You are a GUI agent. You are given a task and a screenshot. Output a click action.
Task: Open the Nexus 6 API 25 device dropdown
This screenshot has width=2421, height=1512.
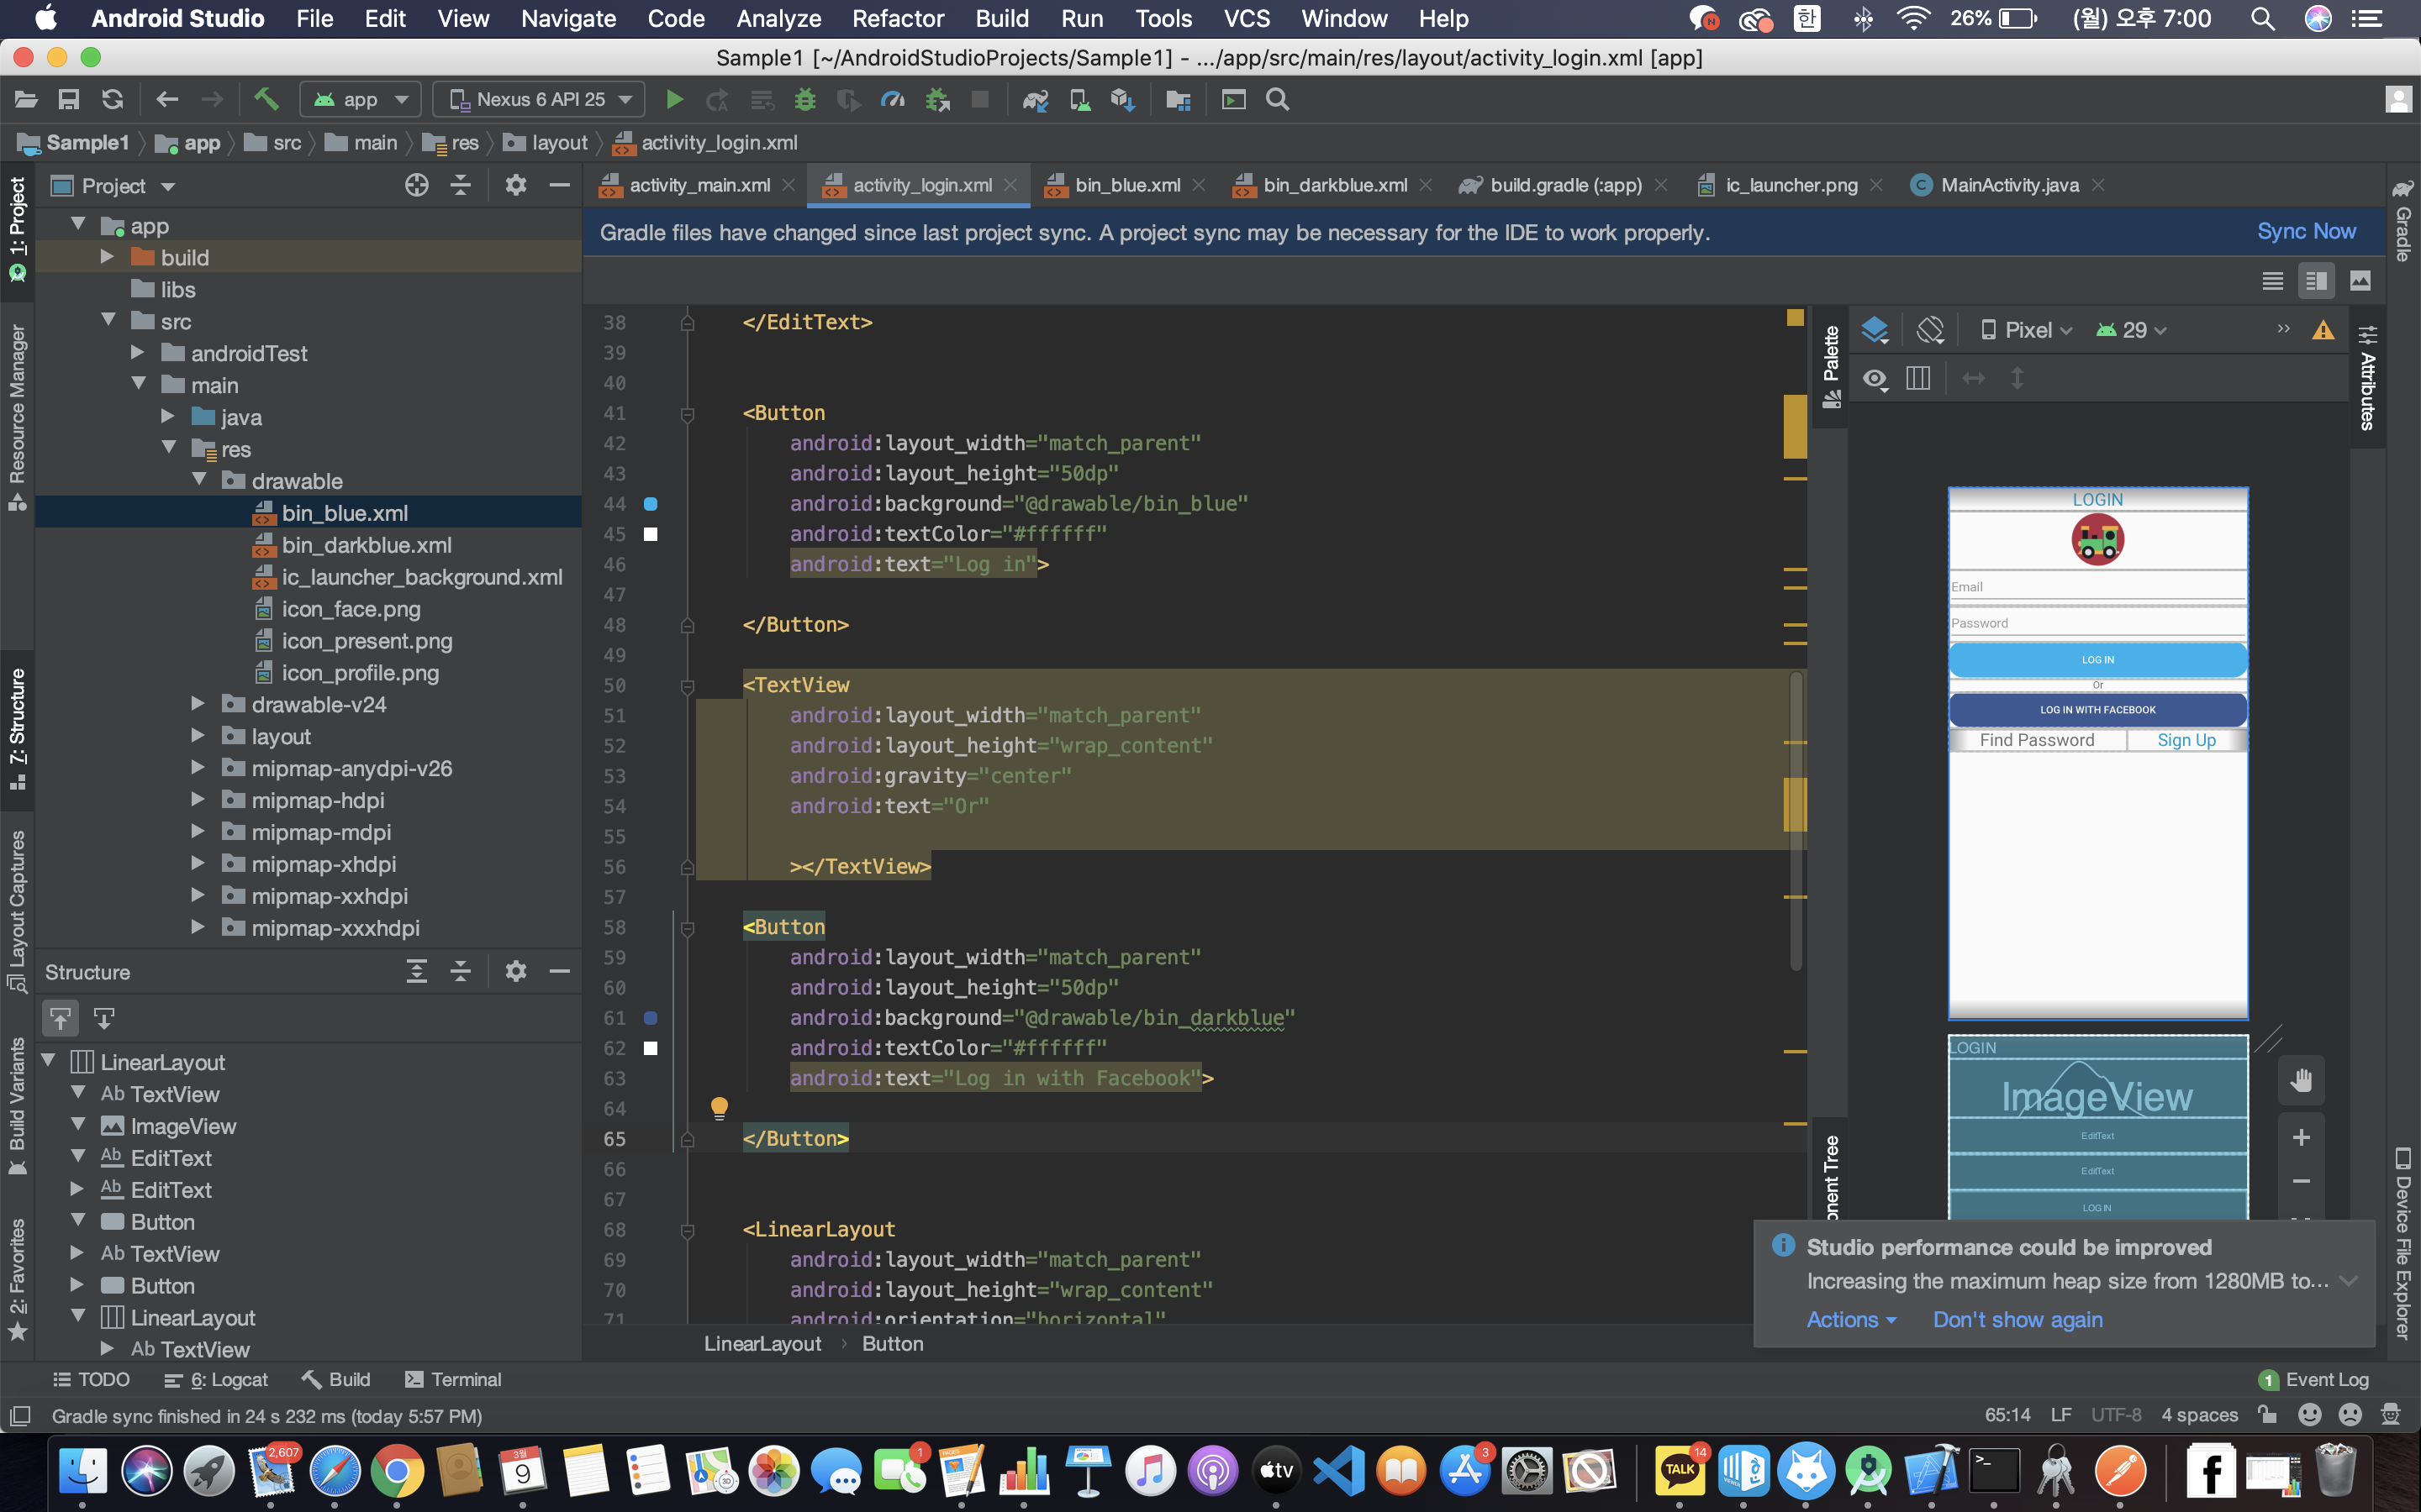(541, 99)
